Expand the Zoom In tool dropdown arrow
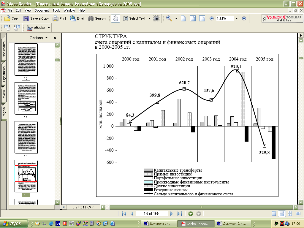Screen dimensions: 304x228 pos(176,19)
